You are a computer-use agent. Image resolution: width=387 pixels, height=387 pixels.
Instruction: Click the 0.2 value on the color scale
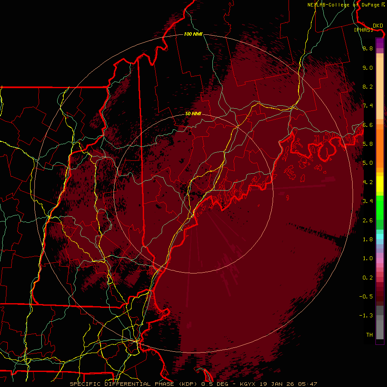coord(368,278)
